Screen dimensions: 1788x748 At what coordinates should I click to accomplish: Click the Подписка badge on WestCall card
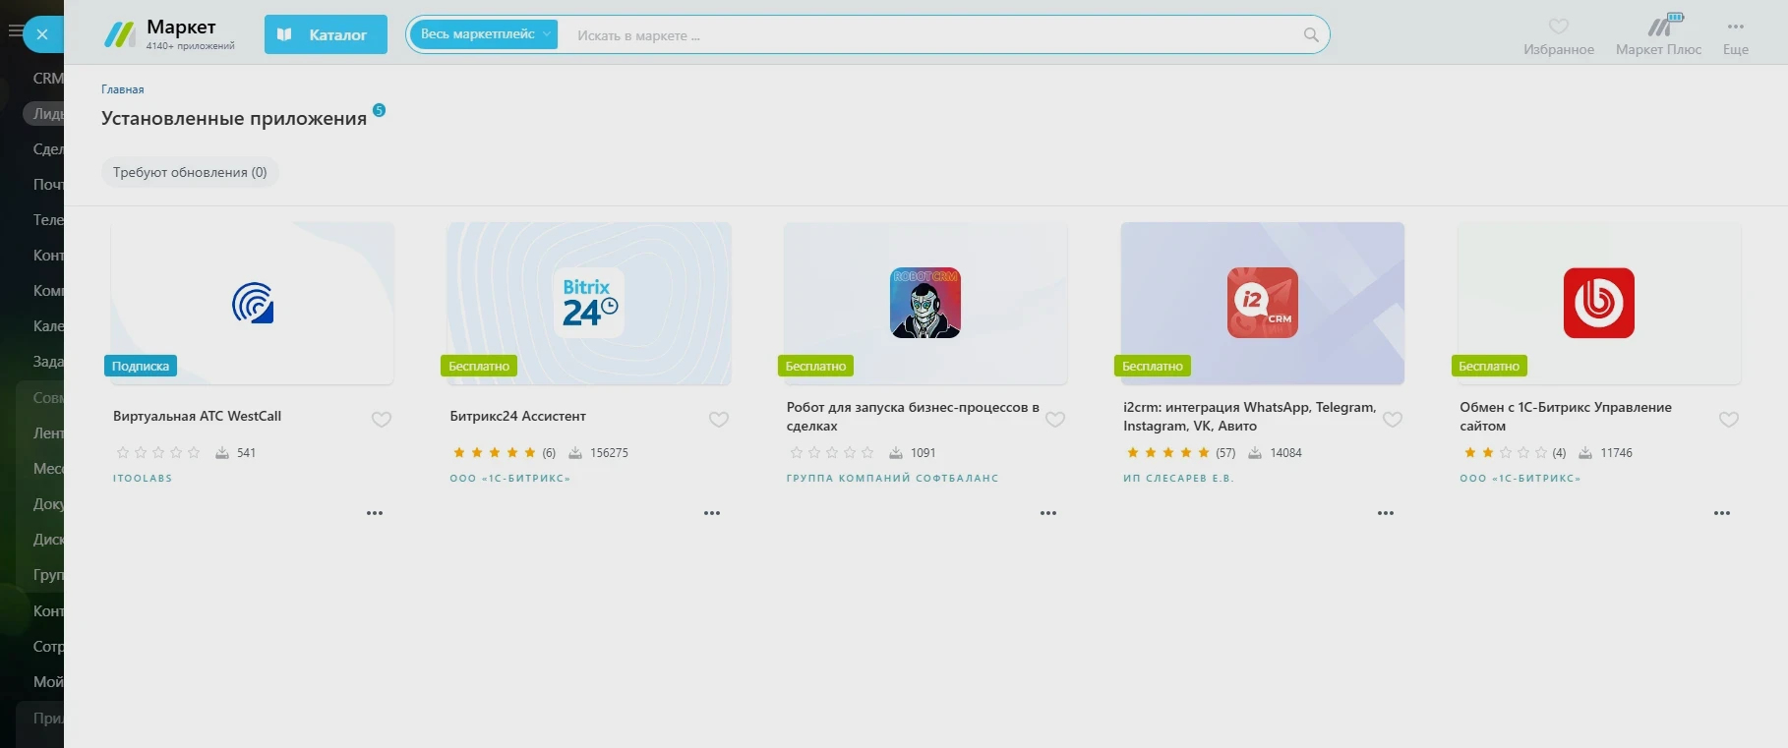(x=141, y=366)
